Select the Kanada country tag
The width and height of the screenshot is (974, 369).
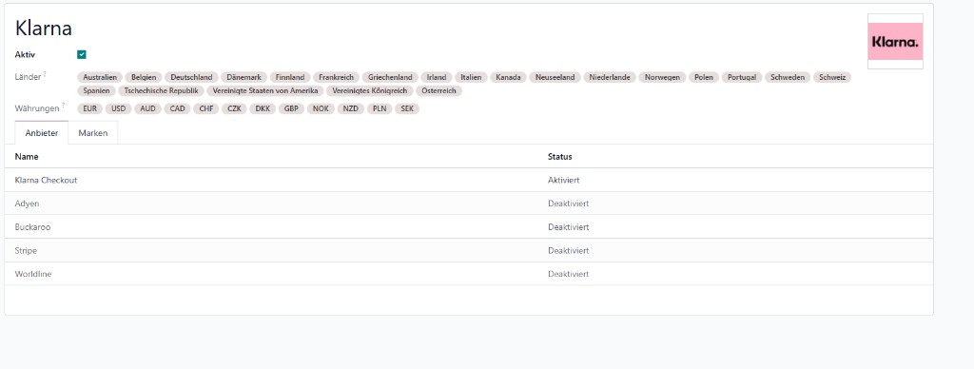pyautogui.click(x=508, y=78)
